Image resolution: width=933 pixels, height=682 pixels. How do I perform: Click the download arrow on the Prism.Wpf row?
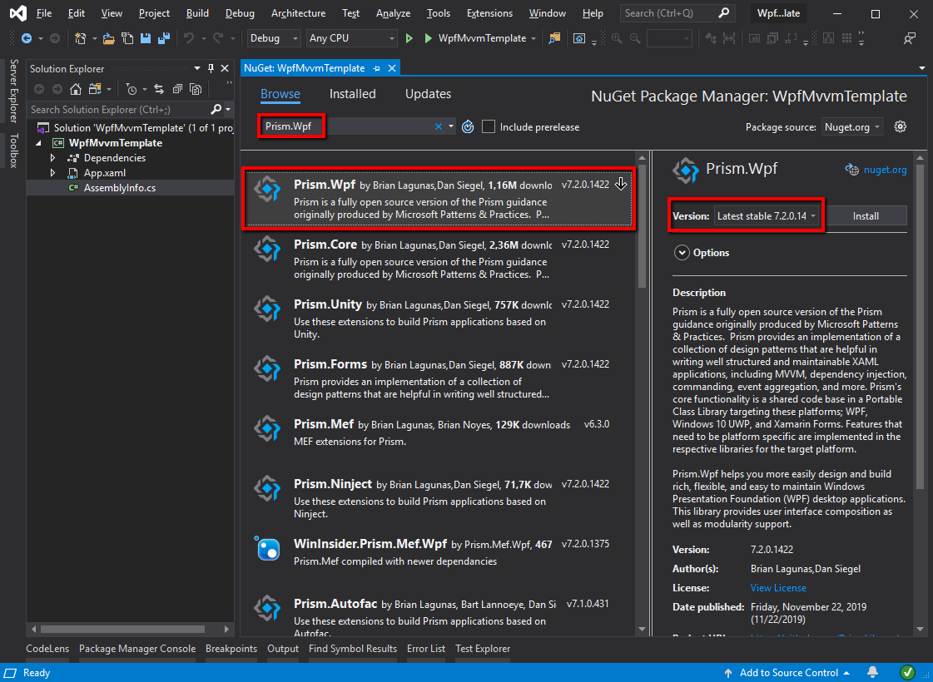coord(621,184)
